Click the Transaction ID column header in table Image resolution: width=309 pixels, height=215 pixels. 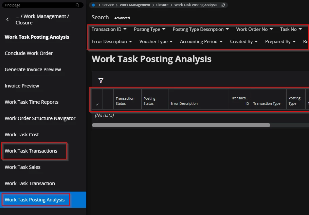240,99
